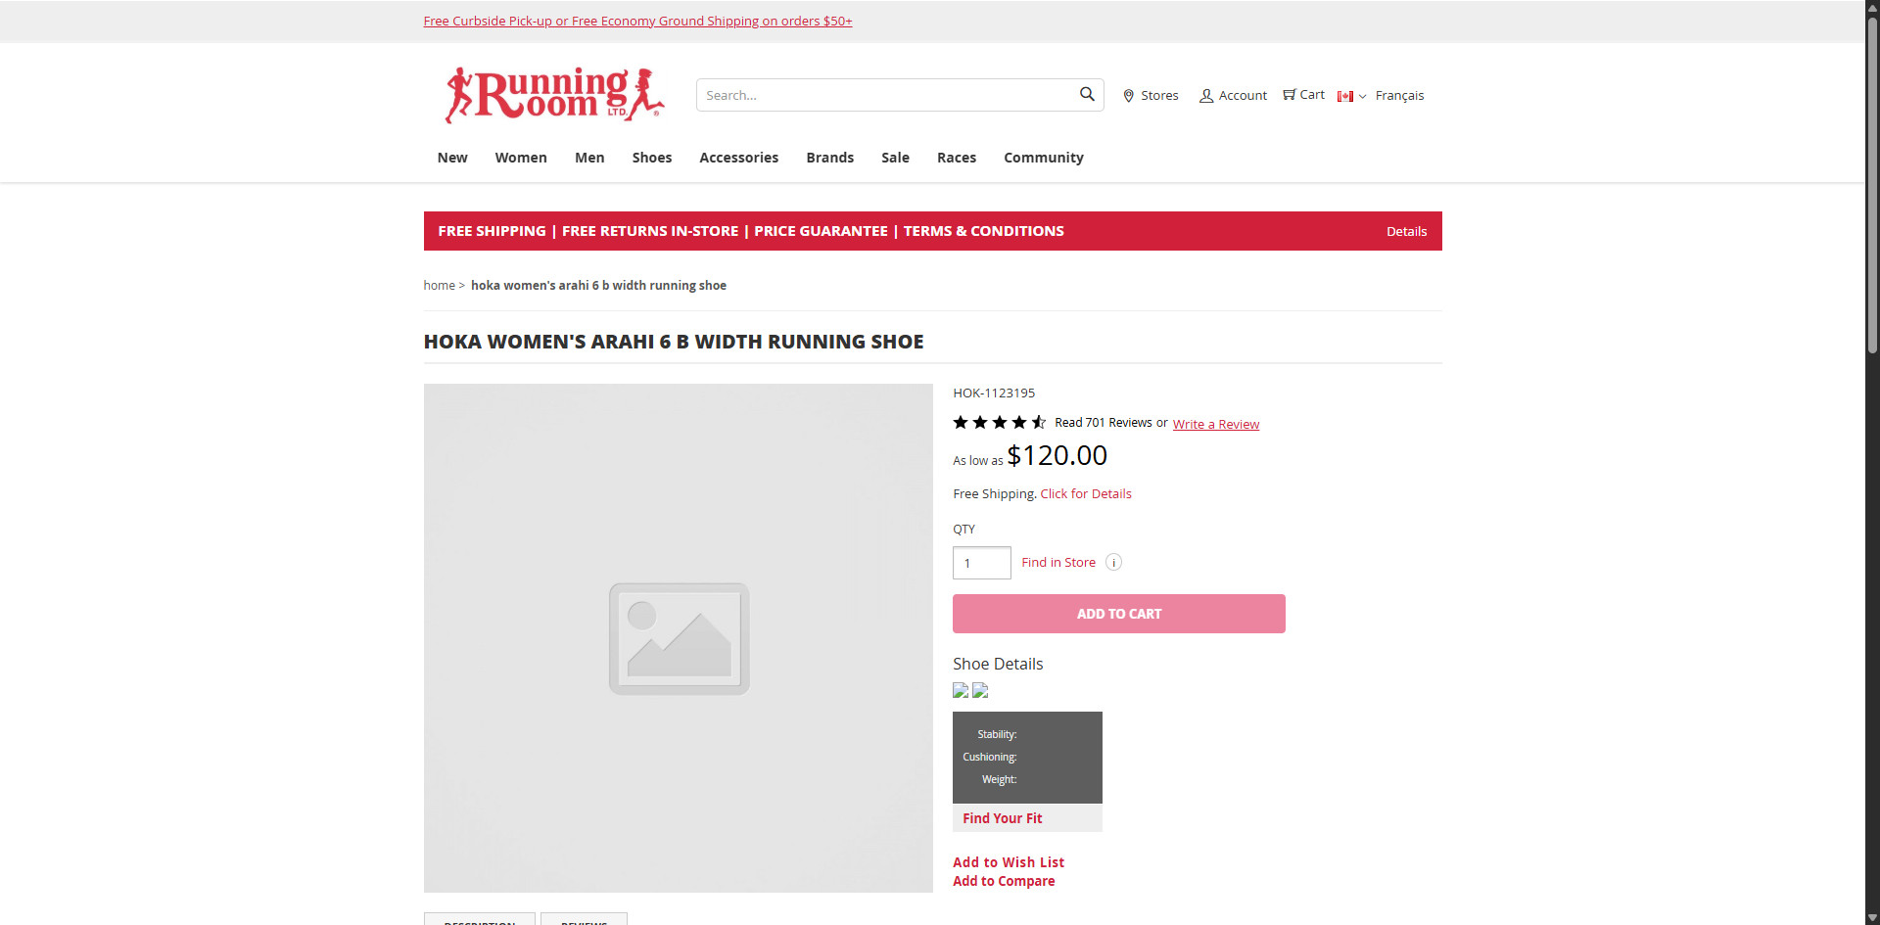The width and height of the screenshot is (1880, 925).
Task: Click Add to Wish List
Action: tap(1009, 862)
